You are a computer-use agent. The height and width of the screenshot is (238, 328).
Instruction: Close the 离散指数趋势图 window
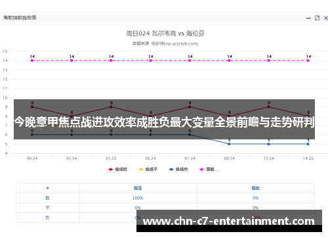[326, 18]
